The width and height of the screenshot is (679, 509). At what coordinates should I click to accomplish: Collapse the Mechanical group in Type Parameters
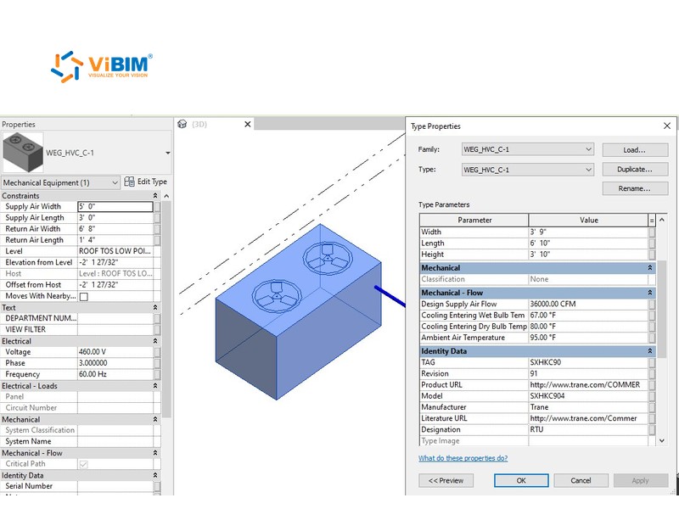(x=650, y=268)
